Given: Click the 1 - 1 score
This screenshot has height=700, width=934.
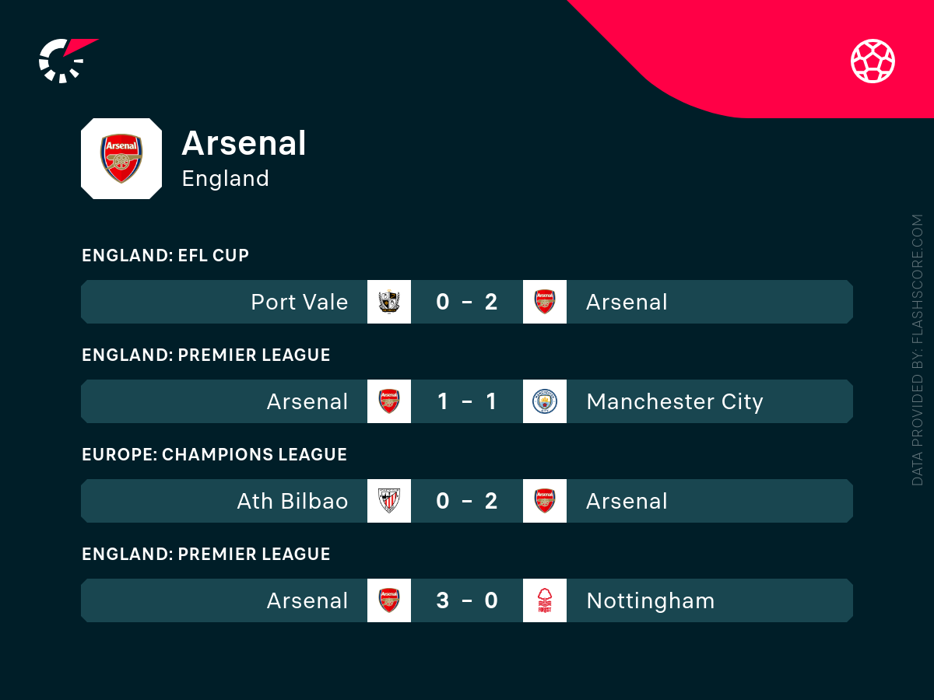Looking at the screenshot, I should coord(467,401).
